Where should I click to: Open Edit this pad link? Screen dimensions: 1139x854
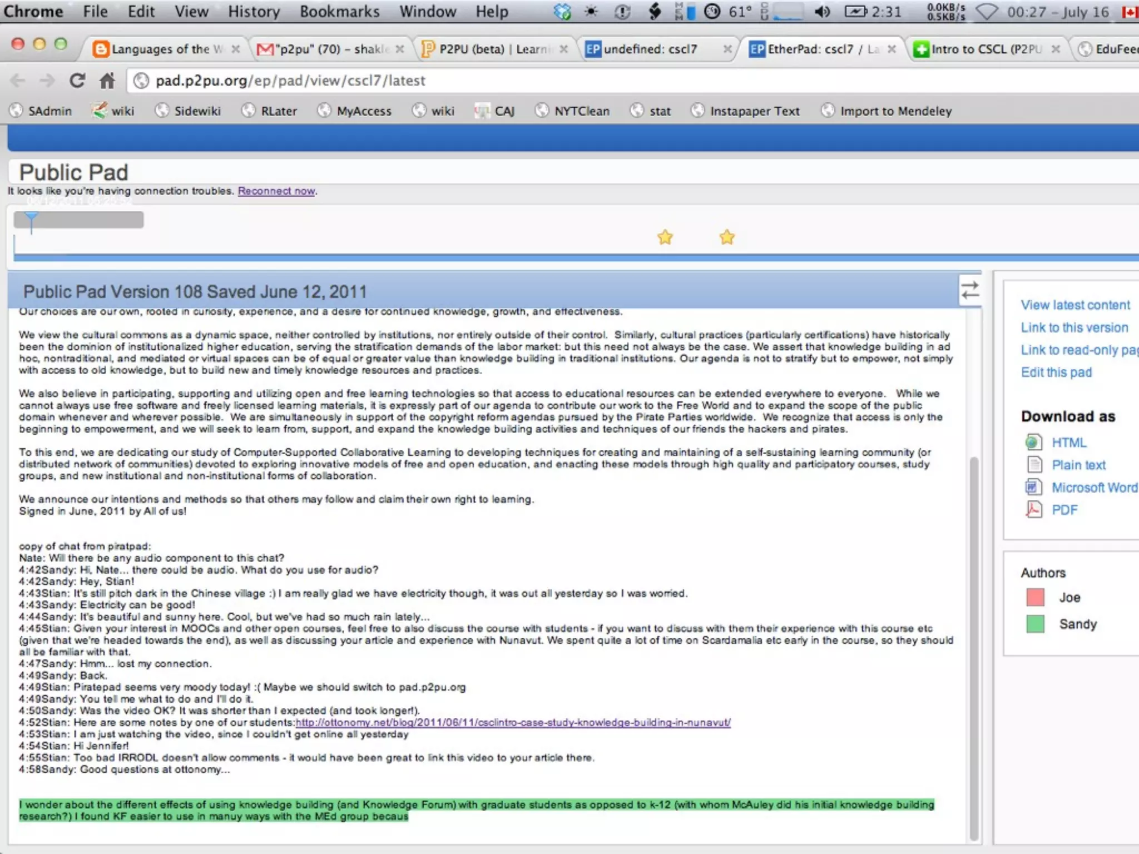click(x=1056, y=372)
